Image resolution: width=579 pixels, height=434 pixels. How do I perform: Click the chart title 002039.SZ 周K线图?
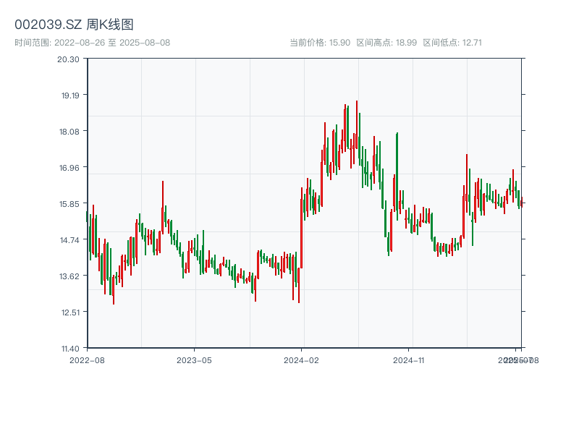74,25
